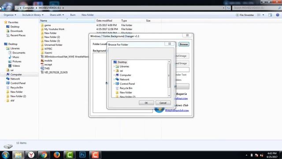The height and width of the screenshot is (159, 282).
Task: Expand Network node in Browse dialog
Action: point(114,79)
